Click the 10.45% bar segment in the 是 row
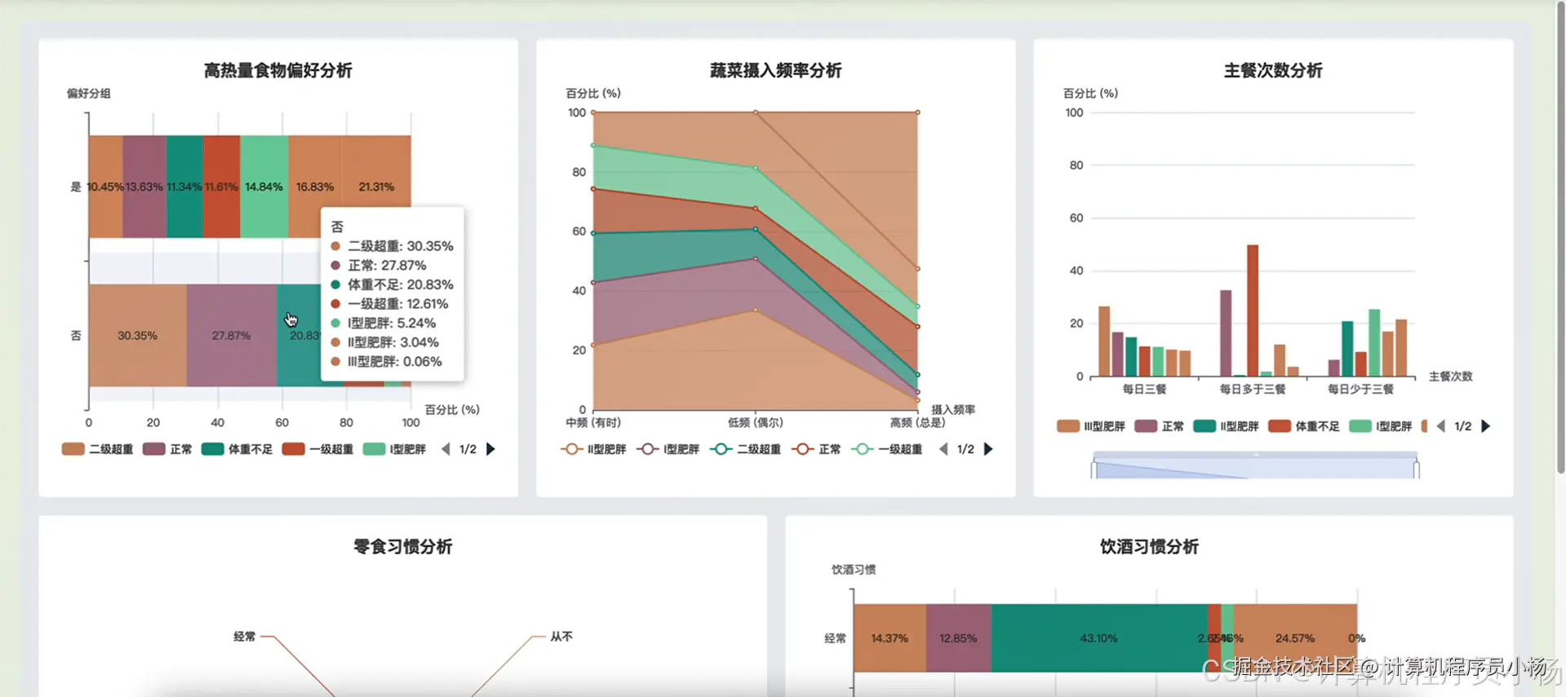The height and width of the screenshot is (697, 1566). tap(105, 187)
